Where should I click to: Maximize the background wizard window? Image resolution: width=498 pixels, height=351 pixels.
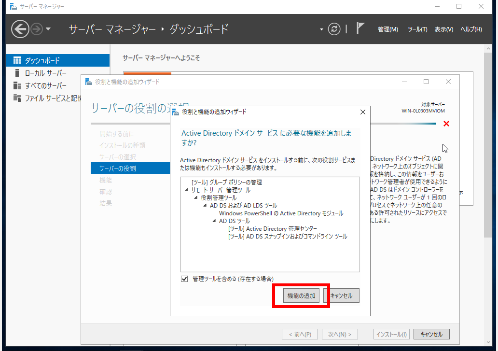pyautogui.click(x=426, y=82)
